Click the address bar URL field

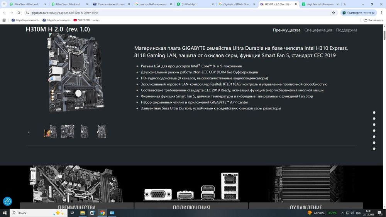point(180,13)
